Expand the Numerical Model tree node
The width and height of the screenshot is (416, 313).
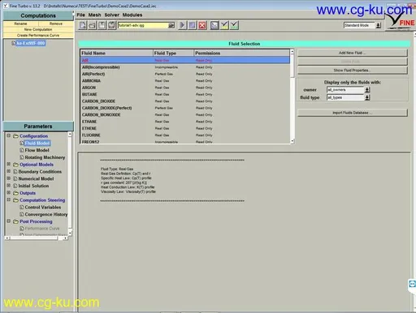click(x=8, y=178)
